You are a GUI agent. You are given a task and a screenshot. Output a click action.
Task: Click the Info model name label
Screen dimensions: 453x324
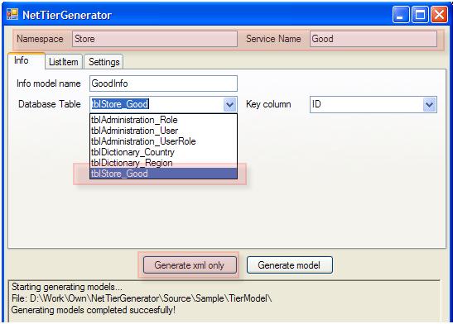point(49,83)
